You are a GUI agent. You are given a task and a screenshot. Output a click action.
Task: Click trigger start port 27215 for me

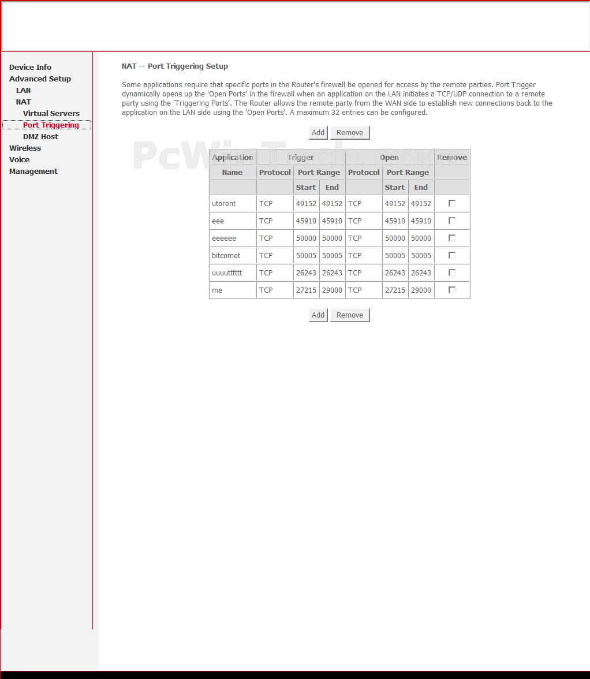pos(306,290)
